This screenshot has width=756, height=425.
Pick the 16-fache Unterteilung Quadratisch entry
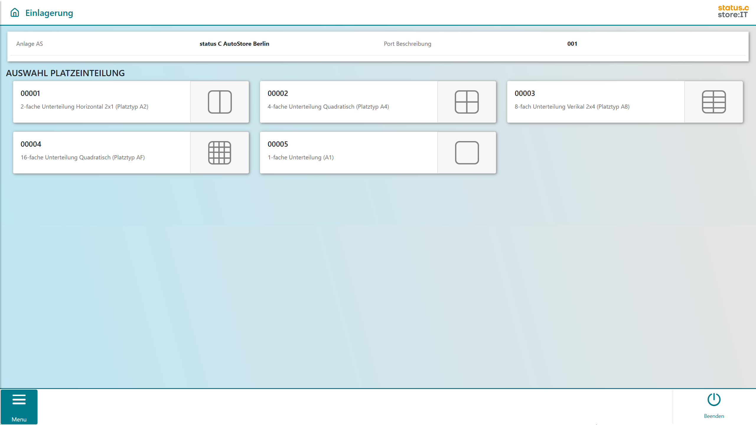tap(83, 158)
